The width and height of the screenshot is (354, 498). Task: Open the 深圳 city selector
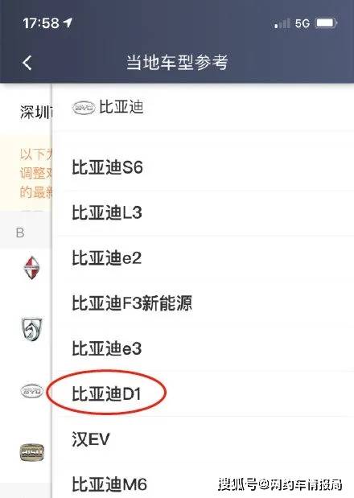[35, 113]
